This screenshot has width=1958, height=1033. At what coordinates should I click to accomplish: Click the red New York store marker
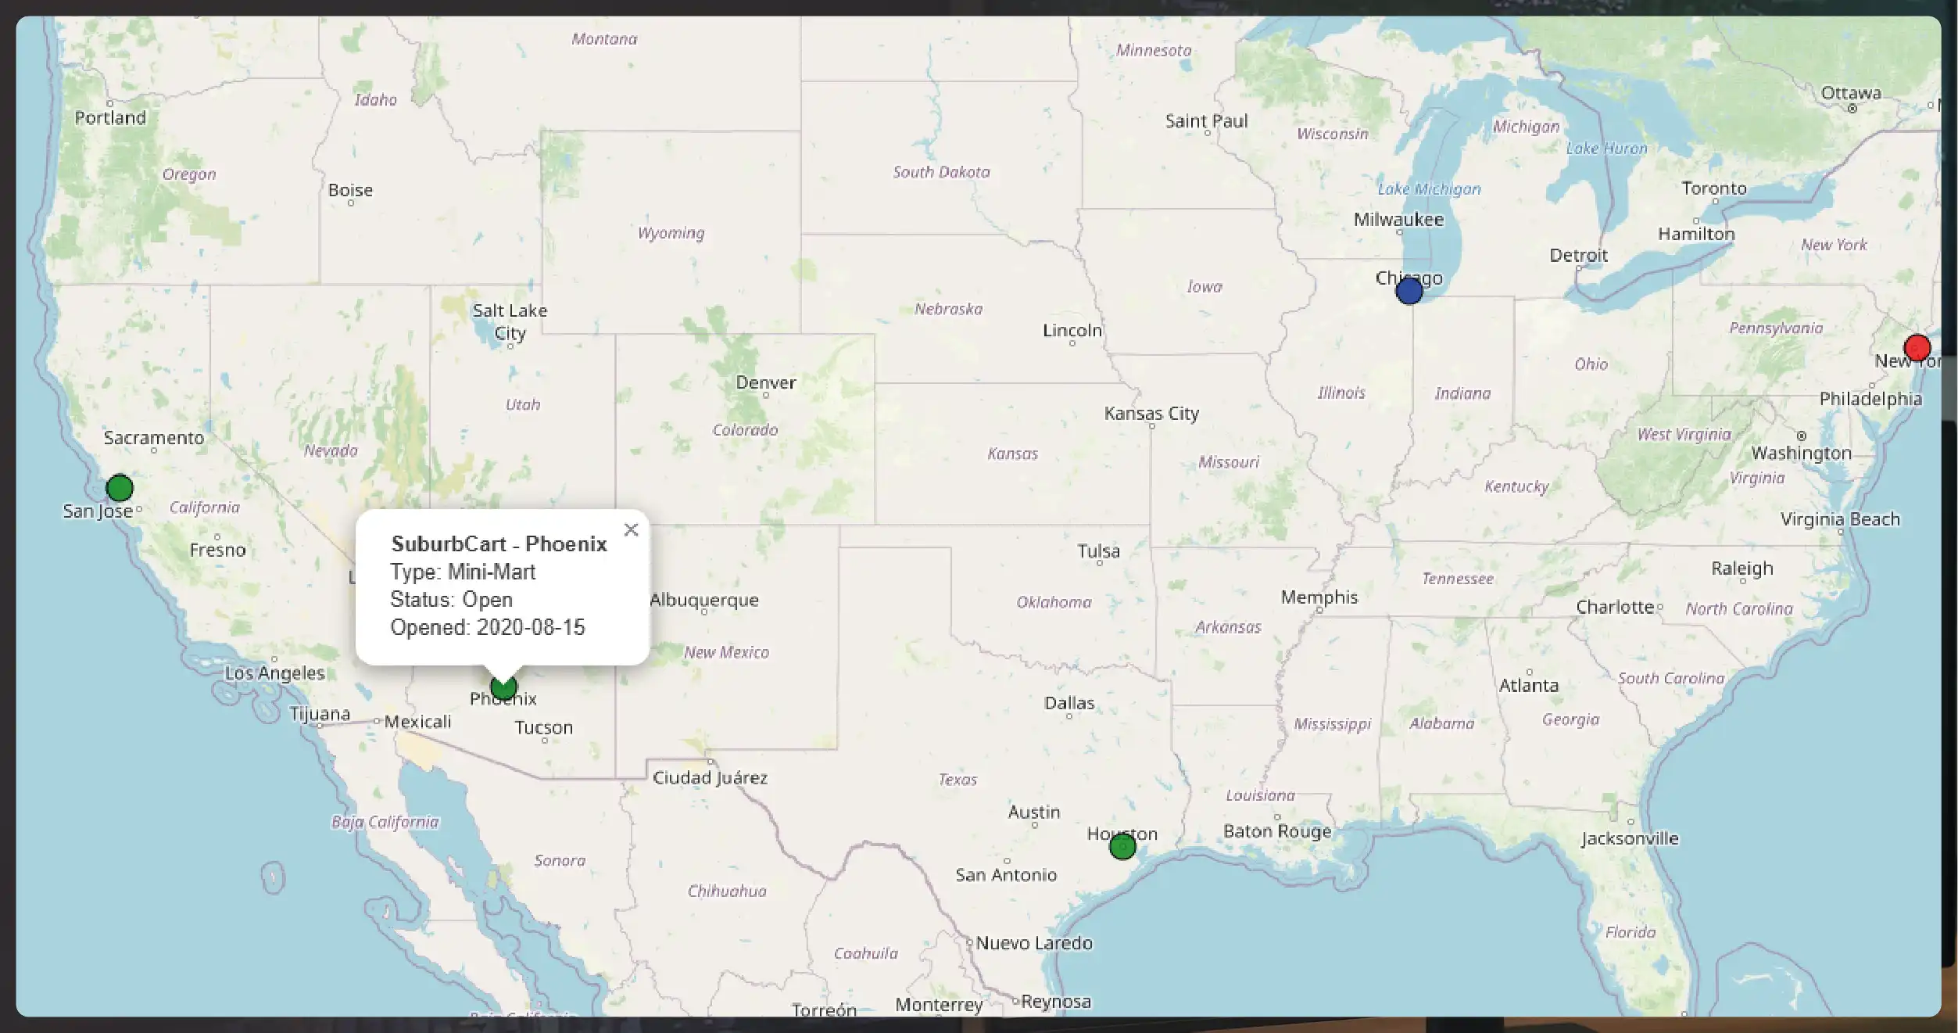tap(1917, 348)
